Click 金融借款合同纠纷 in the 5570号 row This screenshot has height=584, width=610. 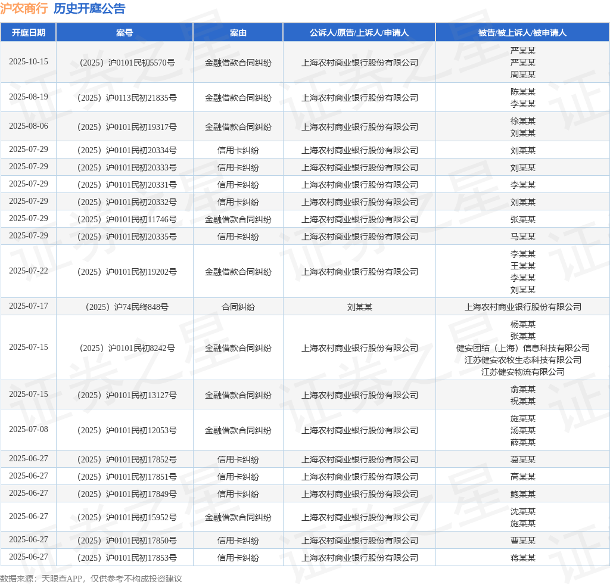pos(238,63)
